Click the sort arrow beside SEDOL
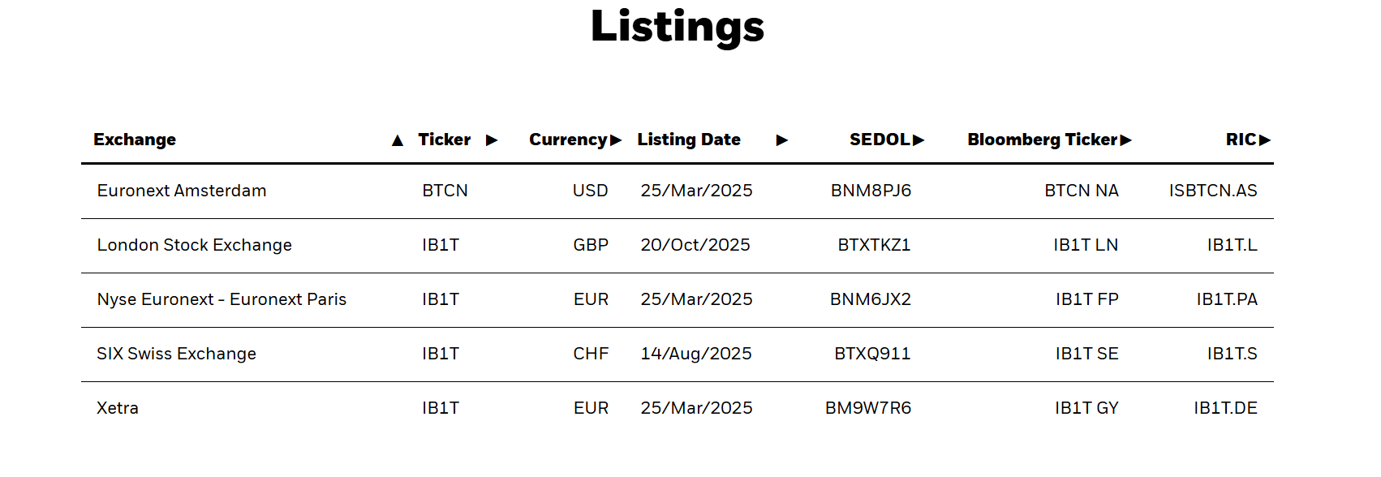The width and height of the screenshot is (1381, 477). 919,140
